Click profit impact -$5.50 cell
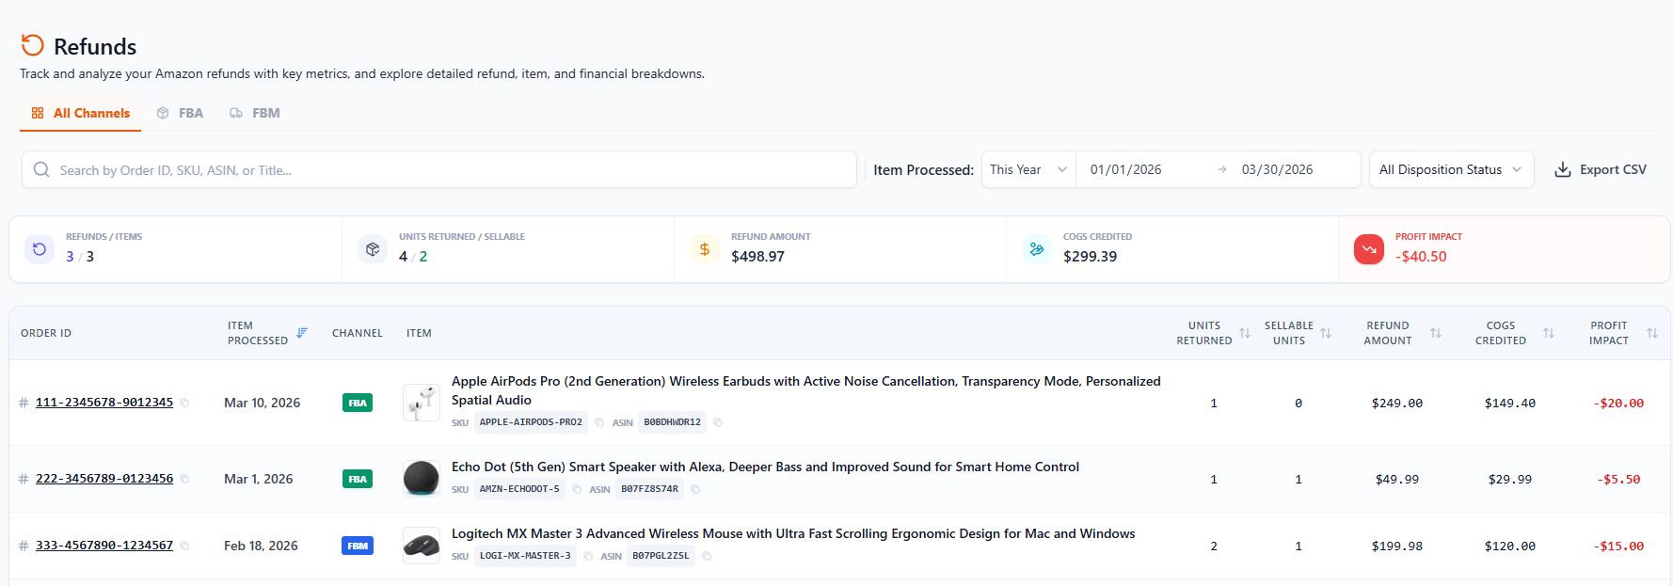This screenshot has height=586, width=1673. 1618,479
